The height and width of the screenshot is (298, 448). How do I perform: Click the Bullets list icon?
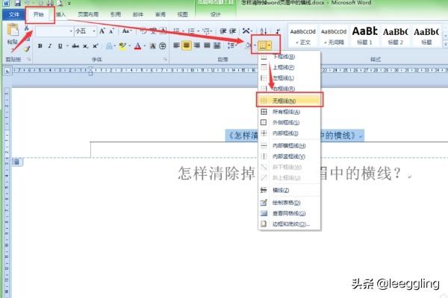click(176, 31)
